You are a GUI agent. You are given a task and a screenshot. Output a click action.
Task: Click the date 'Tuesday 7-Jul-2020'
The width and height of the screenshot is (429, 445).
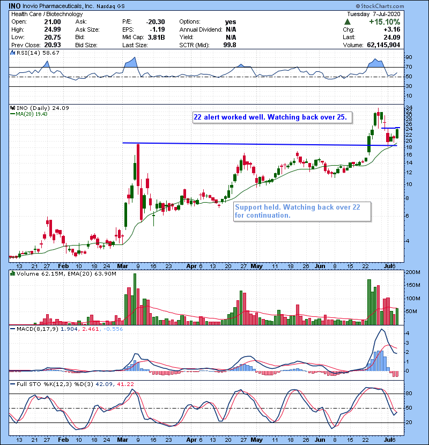[374, 14]
